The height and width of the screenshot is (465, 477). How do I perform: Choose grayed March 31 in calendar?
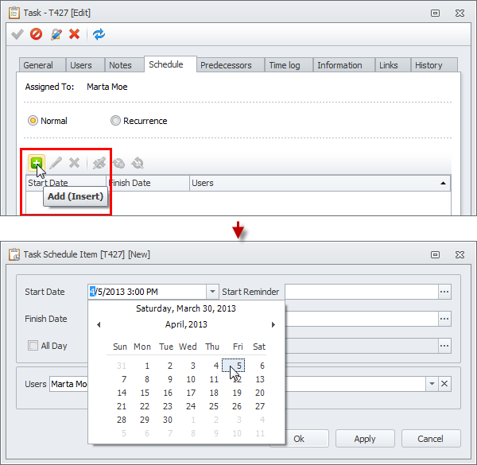122,366
